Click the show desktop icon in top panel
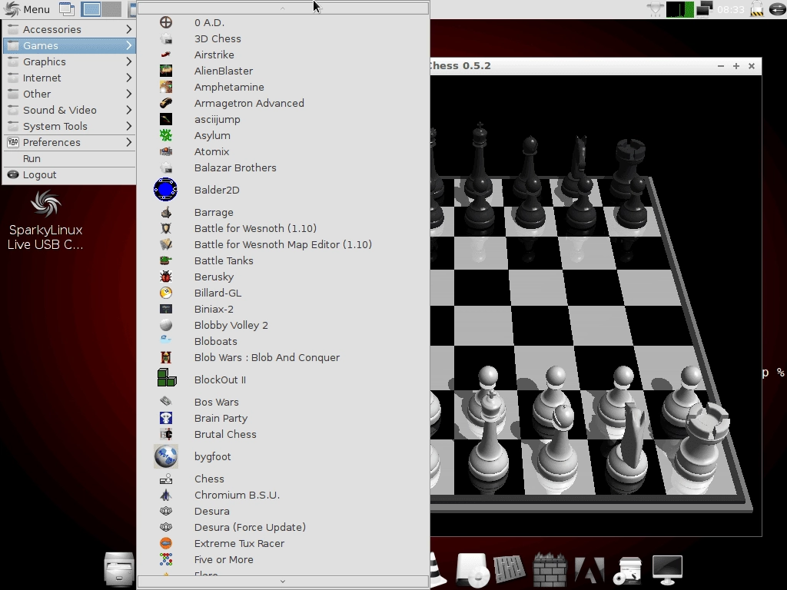 coord(67,9)
